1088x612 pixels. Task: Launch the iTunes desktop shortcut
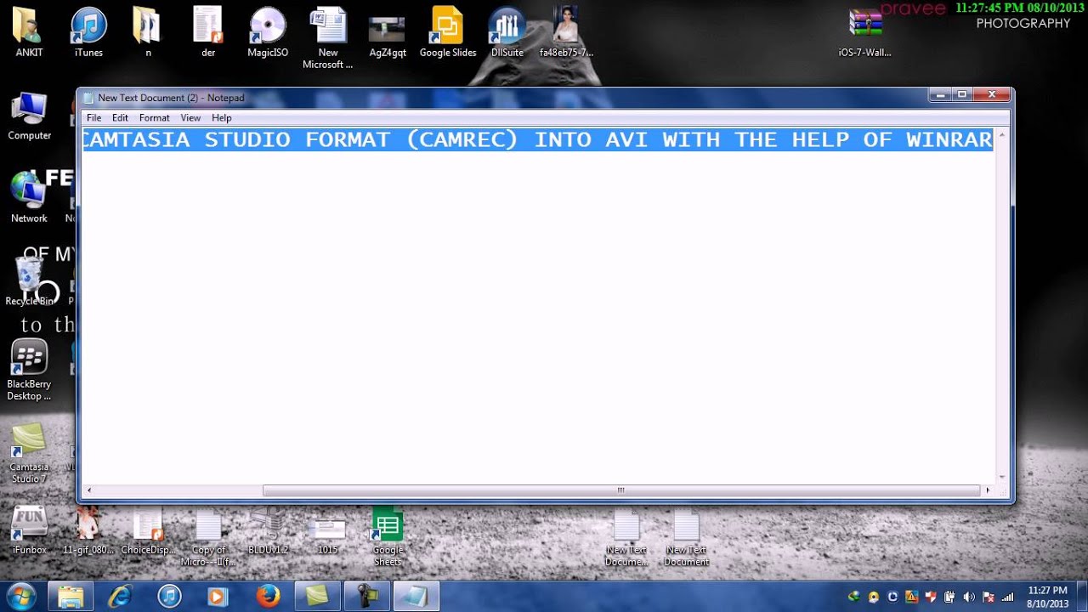[88, 32]
